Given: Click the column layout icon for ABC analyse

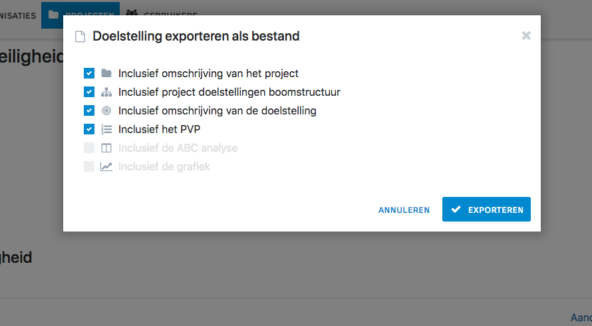Looking at the screenshot, I should pos(106,148).
